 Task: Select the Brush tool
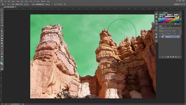(2, 28)
